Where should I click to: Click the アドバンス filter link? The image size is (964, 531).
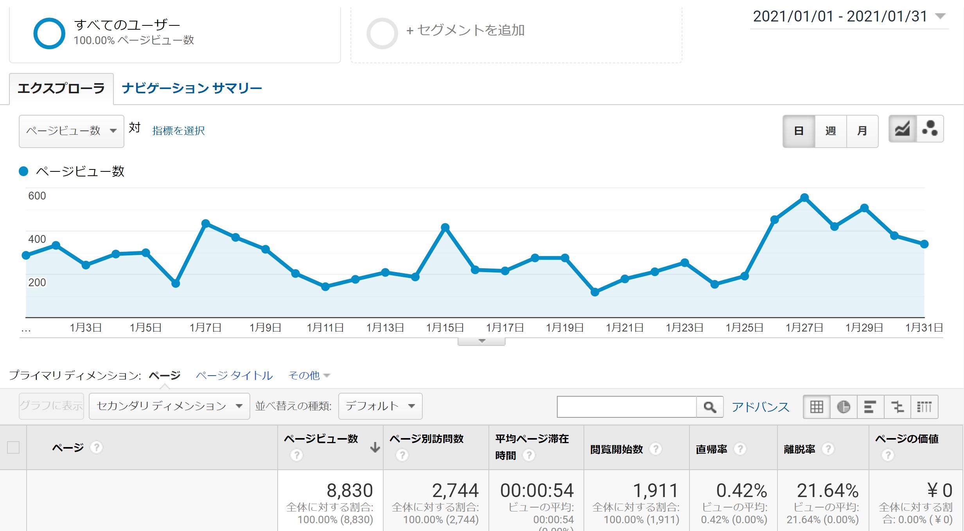761,407
